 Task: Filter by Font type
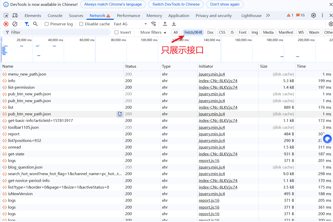tap(243, 32)
